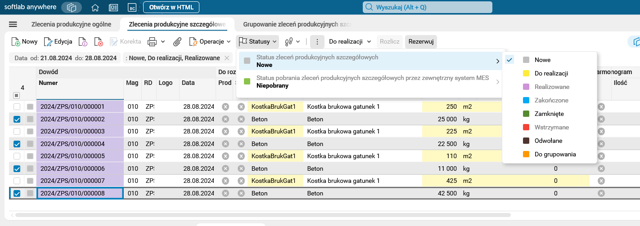Screen dimensions: 640x226
Task: Check the row 2024/ZPS/010/000007 checkbox
Action: tap(17, 181)
